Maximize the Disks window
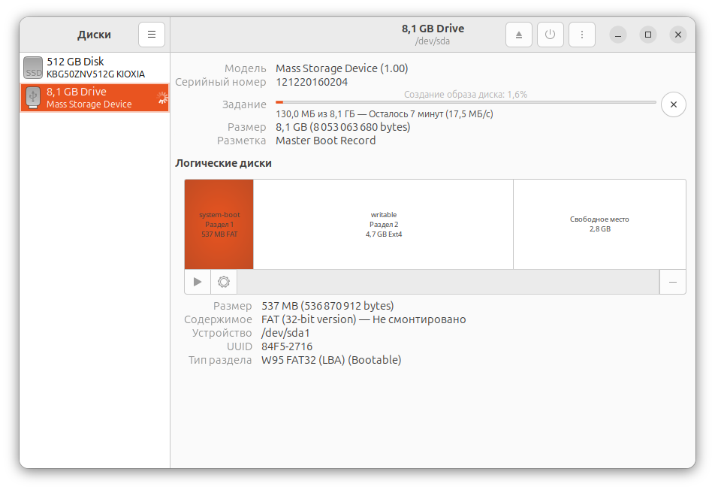This screenshot has width=715, height=490. 648,35
